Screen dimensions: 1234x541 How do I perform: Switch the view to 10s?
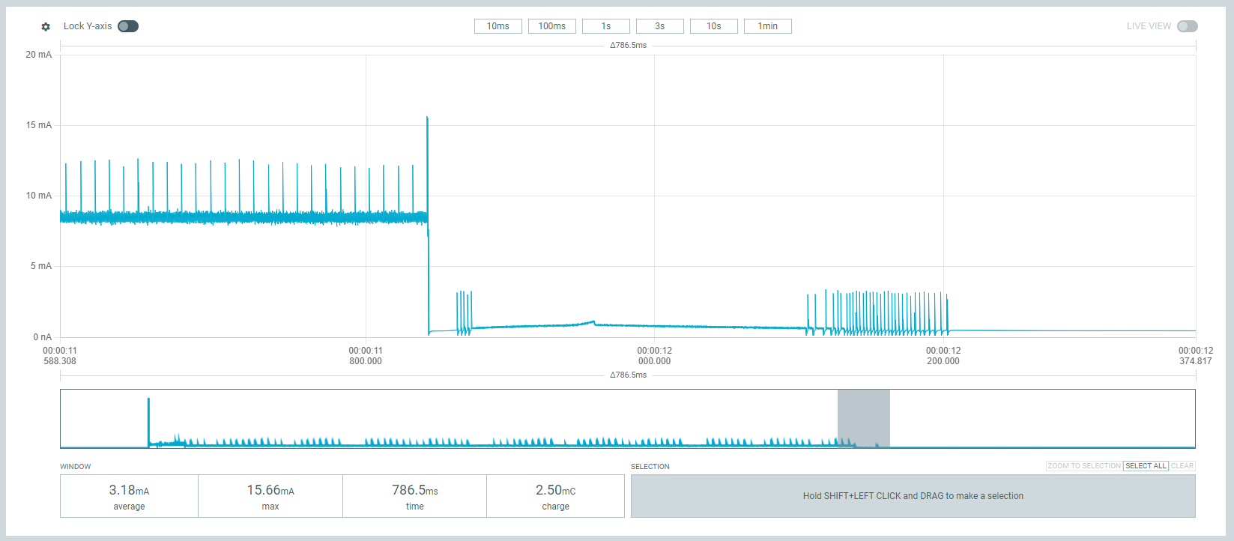click(714, 26)
